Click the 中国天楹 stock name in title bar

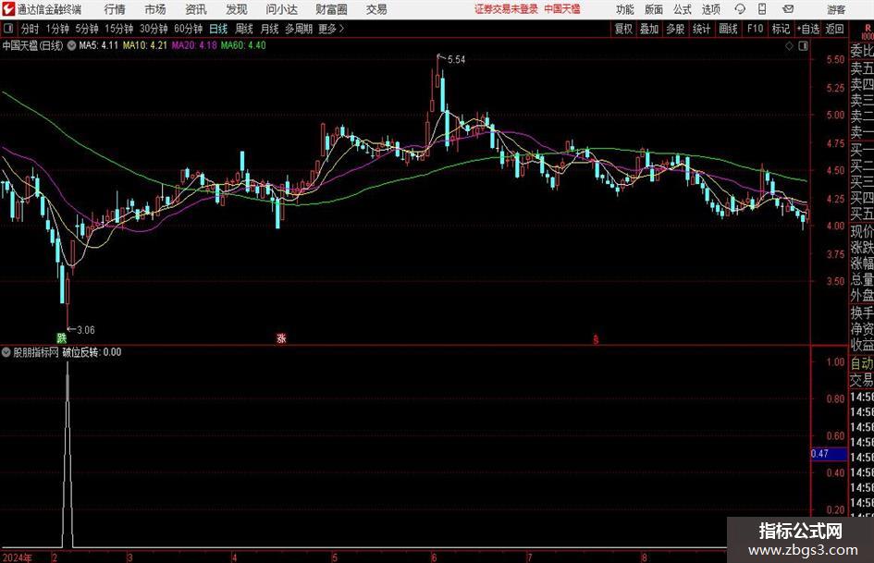tap(562, 9)
